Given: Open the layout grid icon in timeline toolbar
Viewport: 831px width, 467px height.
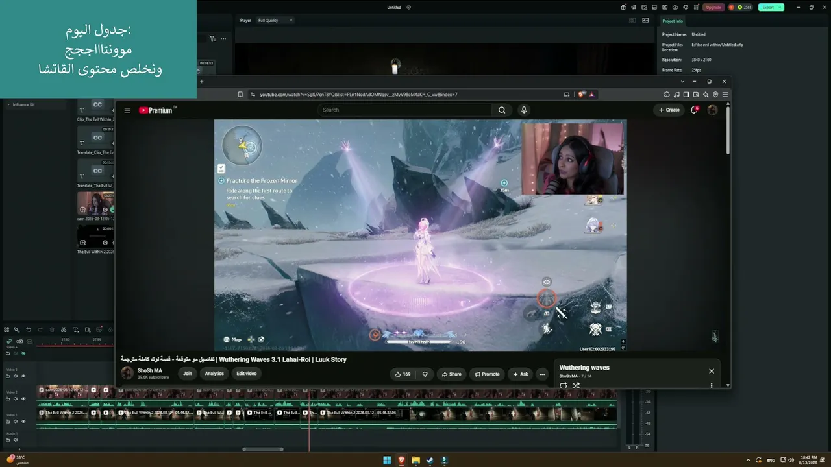Looking at the screenshot, I should (6, 329).
